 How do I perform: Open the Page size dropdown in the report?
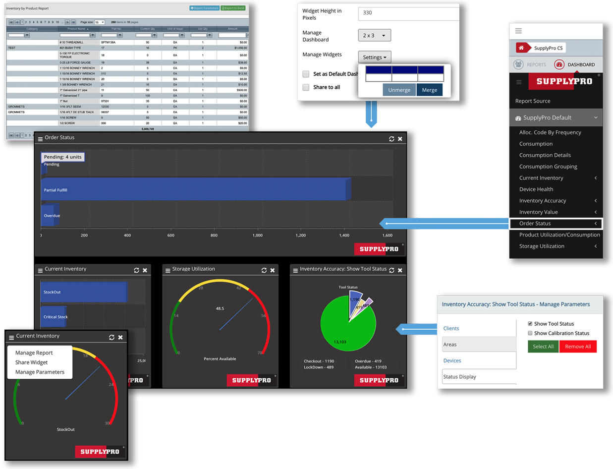(x=100, y=22)
